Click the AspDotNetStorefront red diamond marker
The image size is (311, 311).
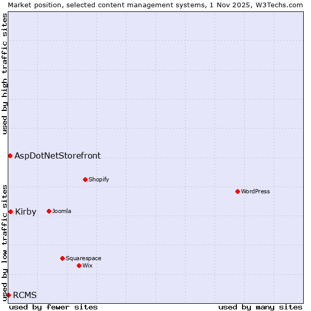click(x=10, y=155)
